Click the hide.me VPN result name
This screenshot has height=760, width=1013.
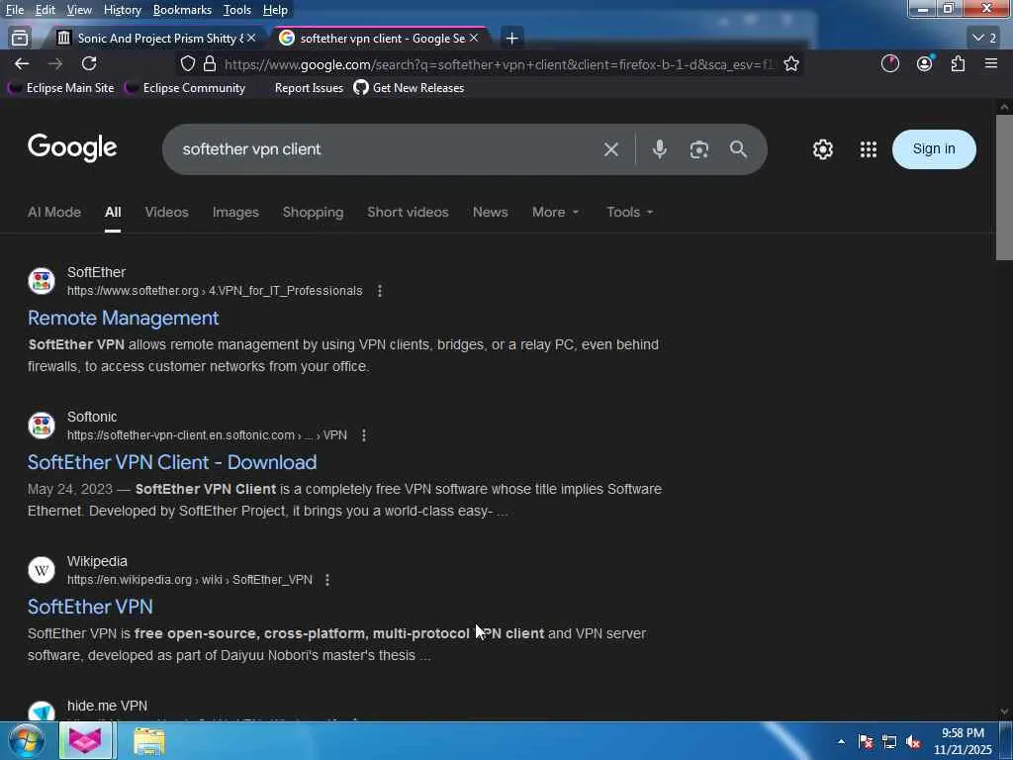[107, 706]
